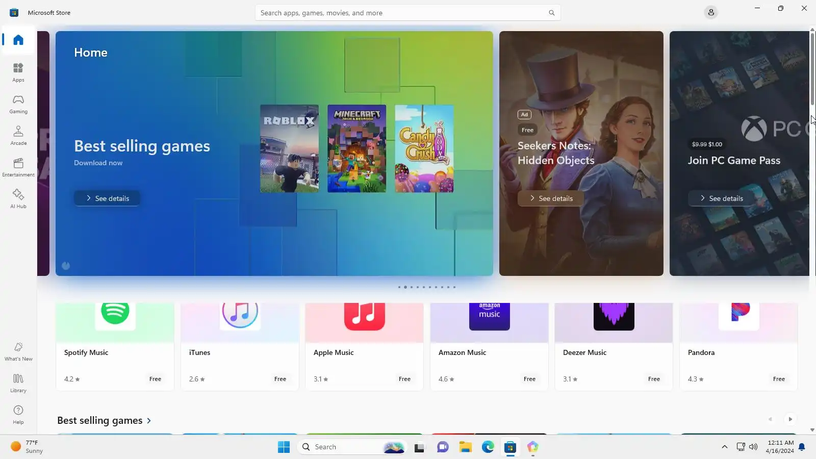This screenshot has height=459, width=816.
Task: Open the user account profile icon
Action: (711, 12)
